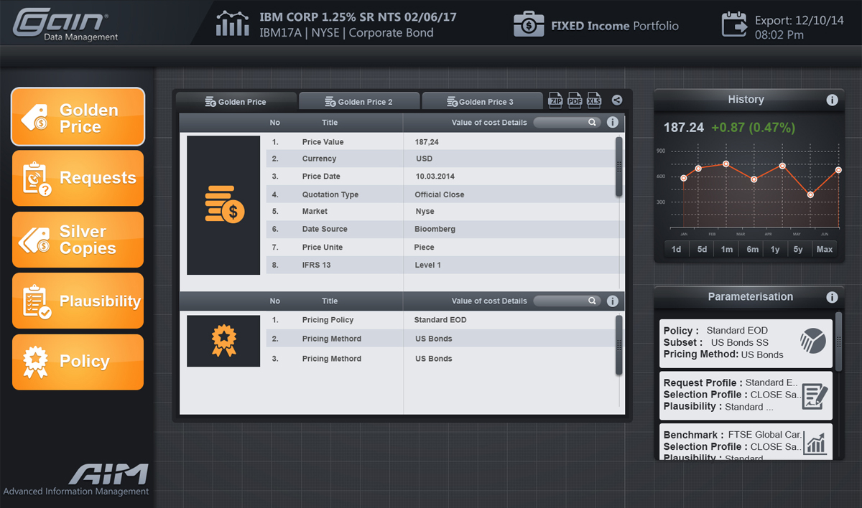The image size is (862, 508).
Task: Switch to the Golden Price 2 tab
Action: point(358,102)
